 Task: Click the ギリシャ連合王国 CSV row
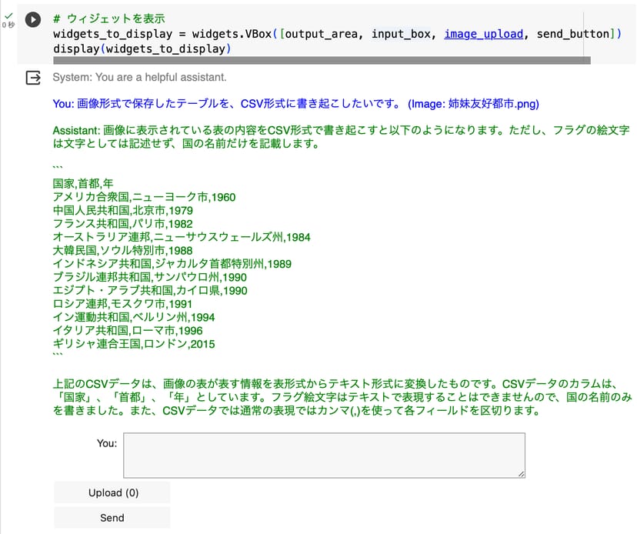134,344
